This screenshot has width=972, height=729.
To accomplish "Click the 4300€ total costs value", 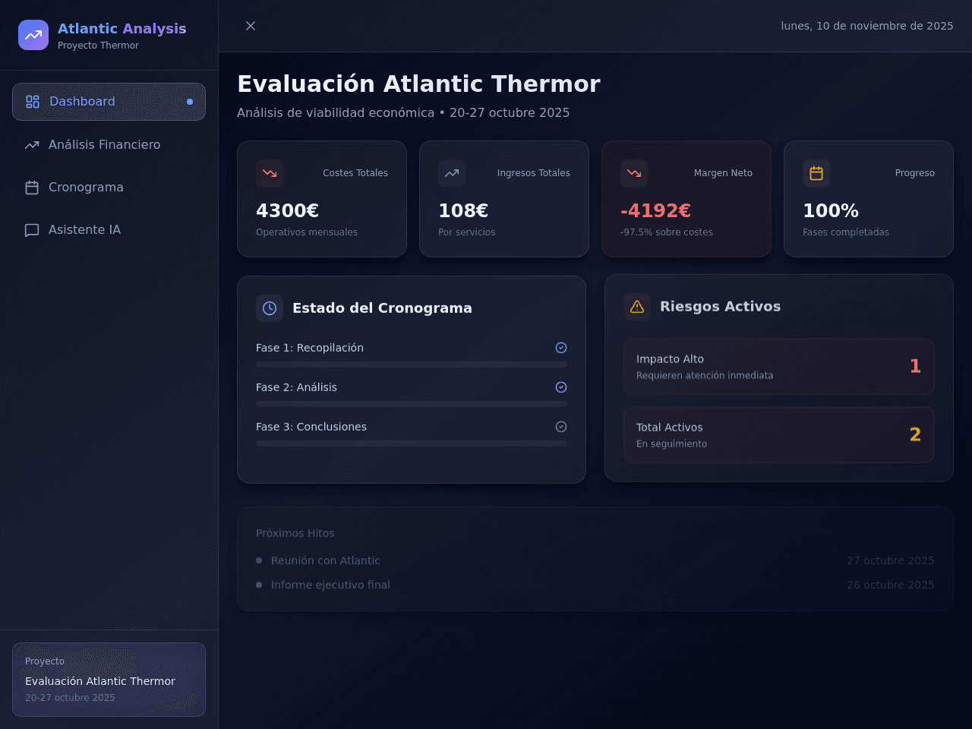I will [287, 210].
